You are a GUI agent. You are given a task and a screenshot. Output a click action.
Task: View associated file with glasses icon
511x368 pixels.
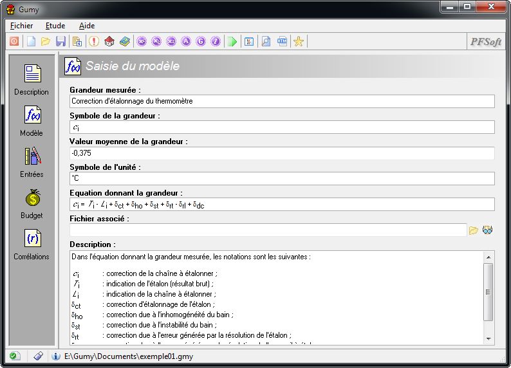pyautogui.click(x=488, y=230)
